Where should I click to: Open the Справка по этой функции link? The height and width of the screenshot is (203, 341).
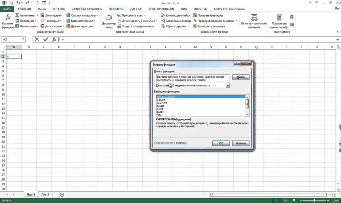click(x=170, y=143)
